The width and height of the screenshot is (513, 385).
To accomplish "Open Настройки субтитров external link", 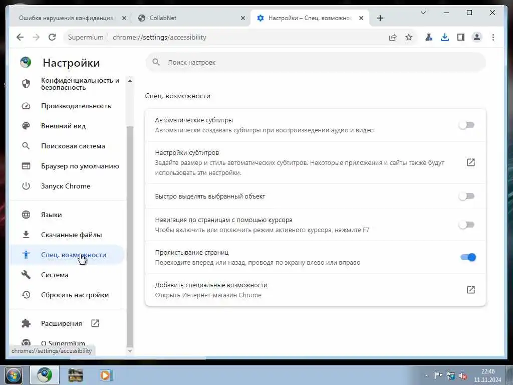I will (x=471, y=162).
